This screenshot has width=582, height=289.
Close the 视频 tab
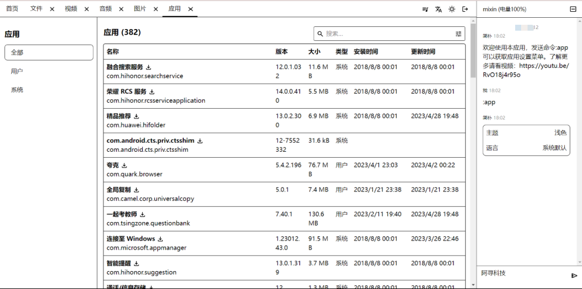pyautogui.click(x=86, y=9)
